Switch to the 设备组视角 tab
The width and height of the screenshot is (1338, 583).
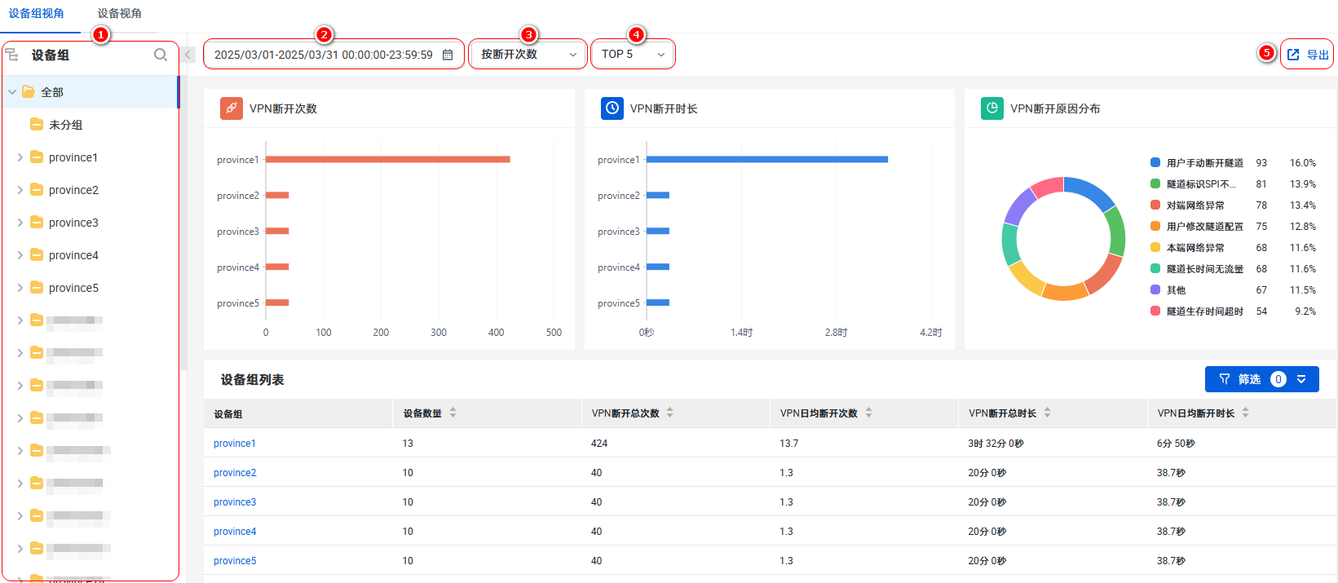pyautogui.click(x=37, y=14)
